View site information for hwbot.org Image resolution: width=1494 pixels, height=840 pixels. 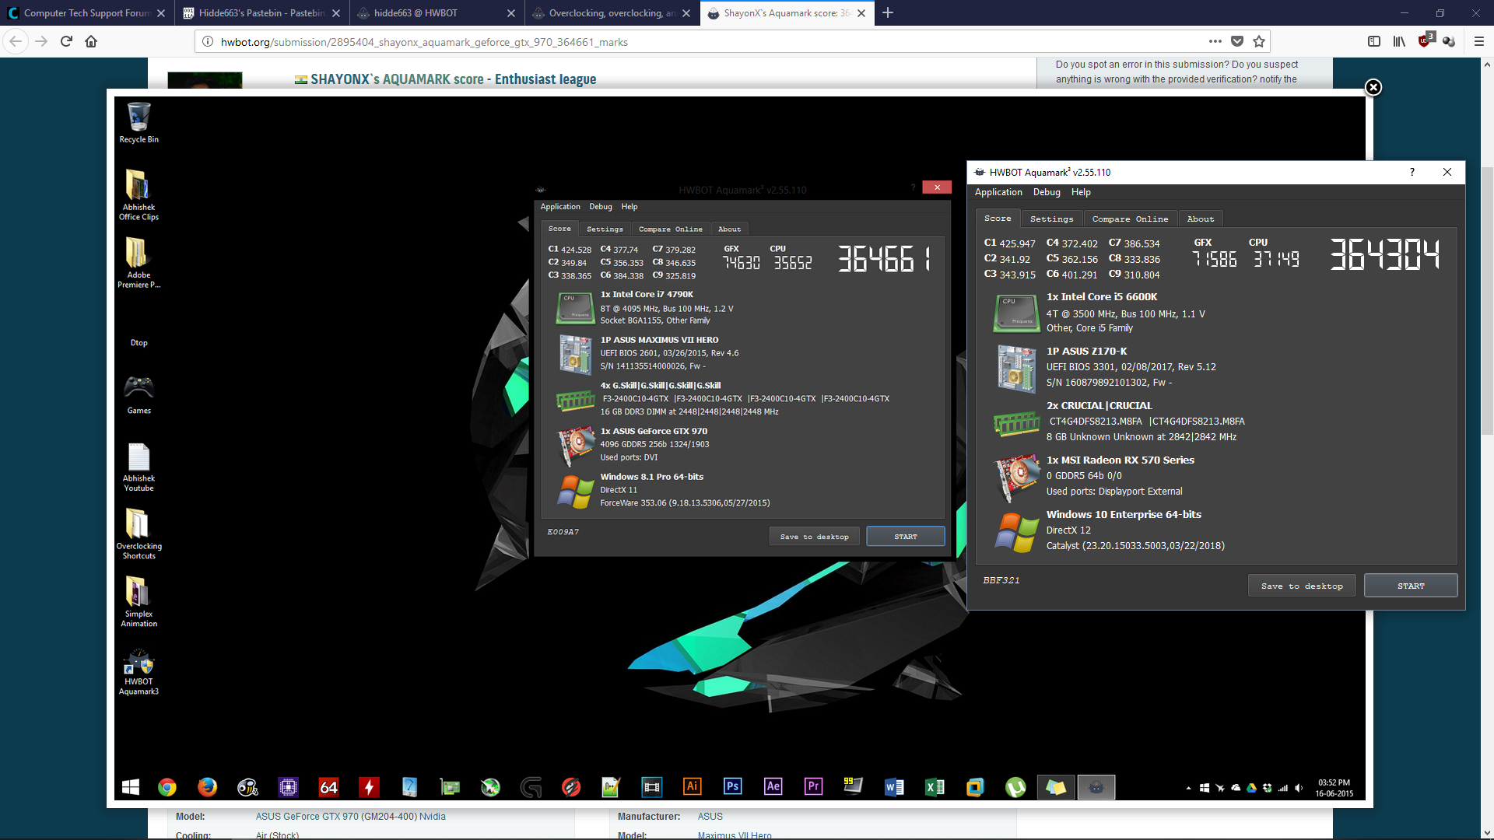coord(208,42)
